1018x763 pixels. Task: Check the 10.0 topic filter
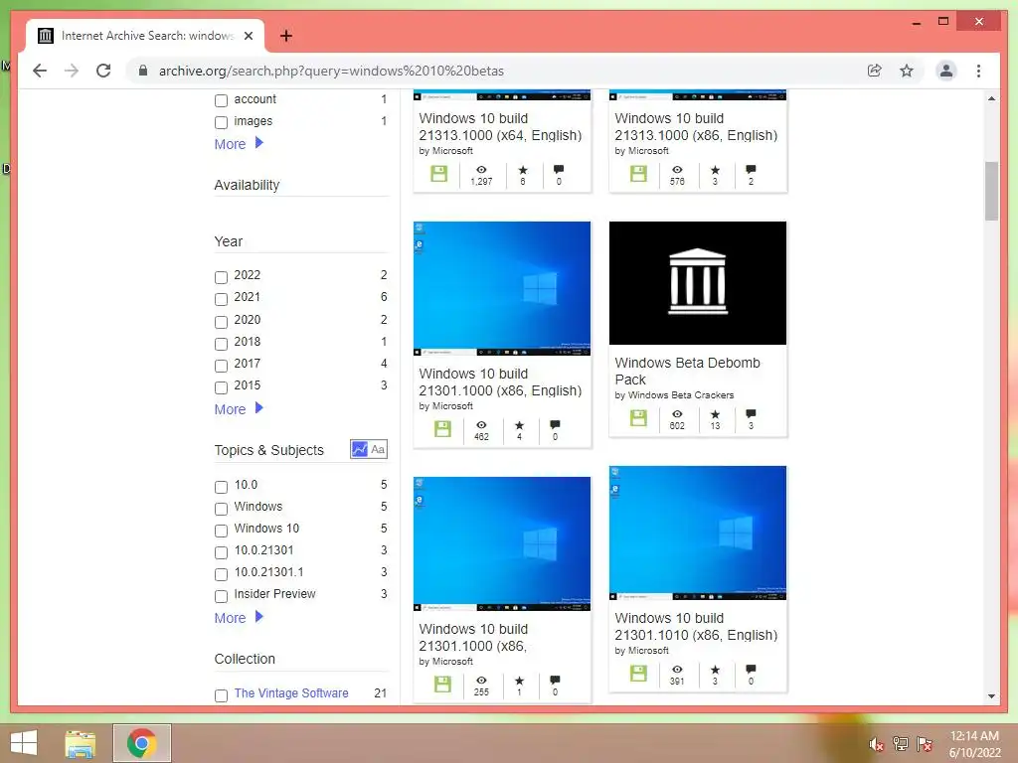[221, 487]
